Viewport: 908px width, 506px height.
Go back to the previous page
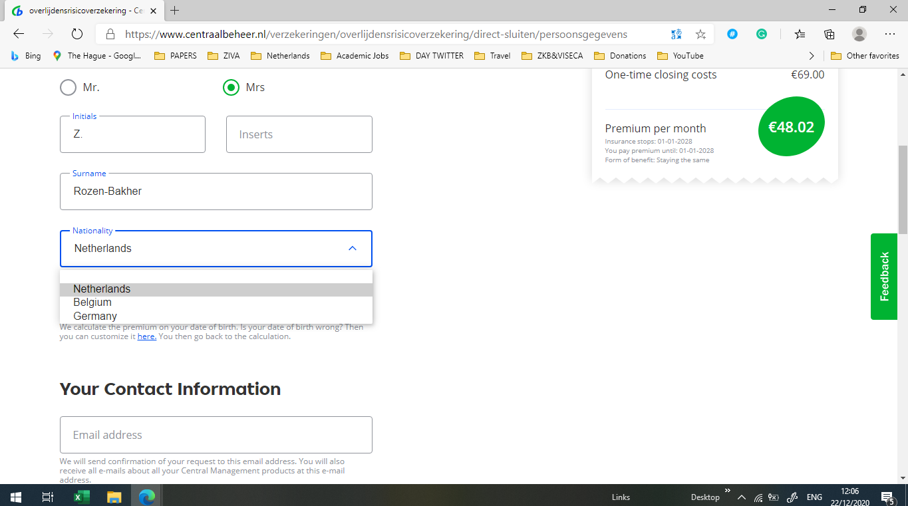click(x=19, y=34)
